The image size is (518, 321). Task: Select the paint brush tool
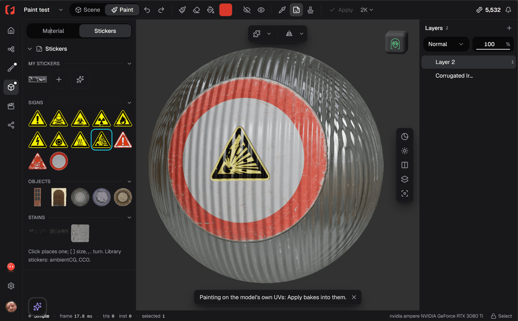[182, 10]
